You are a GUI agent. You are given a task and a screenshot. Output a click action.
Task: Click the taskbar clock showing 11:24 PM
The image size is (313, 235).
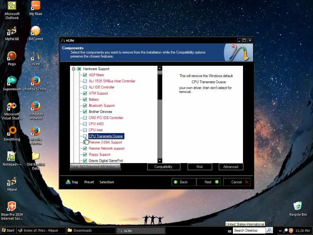(302, 231)
